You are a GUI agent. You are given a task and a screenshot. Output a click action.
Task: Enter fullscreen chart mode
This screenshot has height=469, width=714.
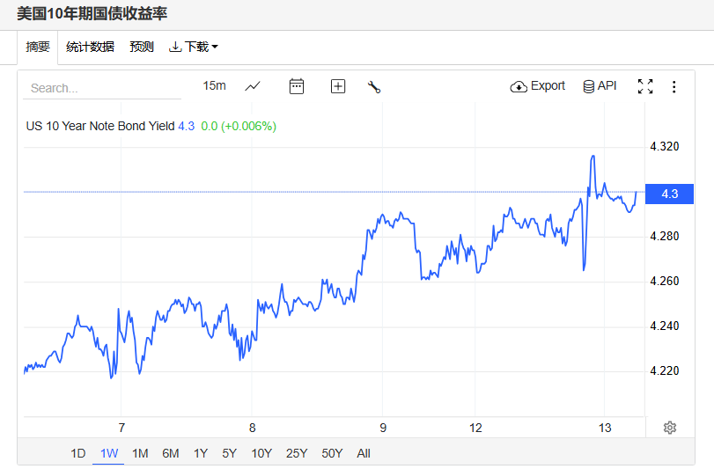(645, 86)
